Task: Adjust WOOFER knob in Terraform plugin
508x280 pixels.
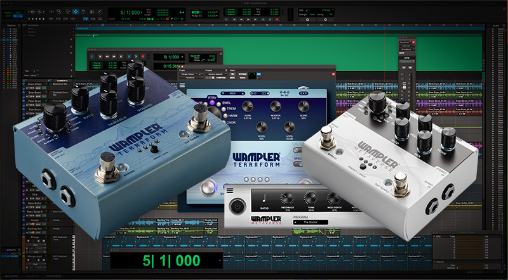Action: 276,106
